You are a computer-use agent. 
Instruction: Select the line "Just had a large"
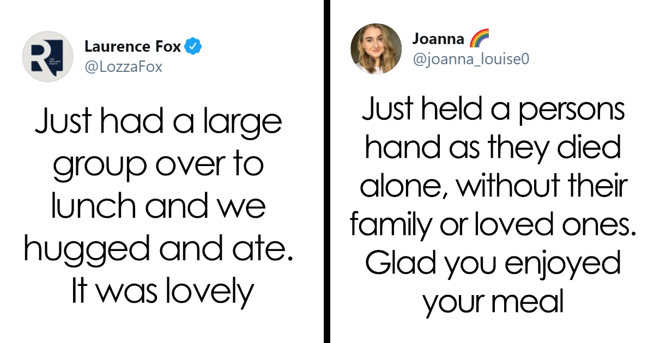[158, 124]
